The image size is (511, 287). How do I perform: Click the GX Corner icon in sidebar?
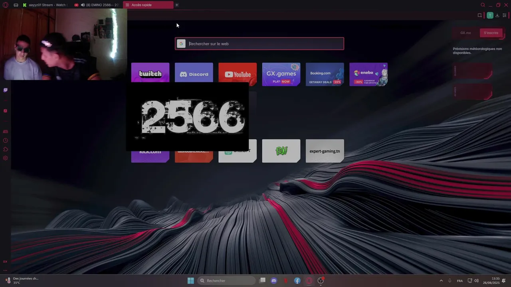5,261
